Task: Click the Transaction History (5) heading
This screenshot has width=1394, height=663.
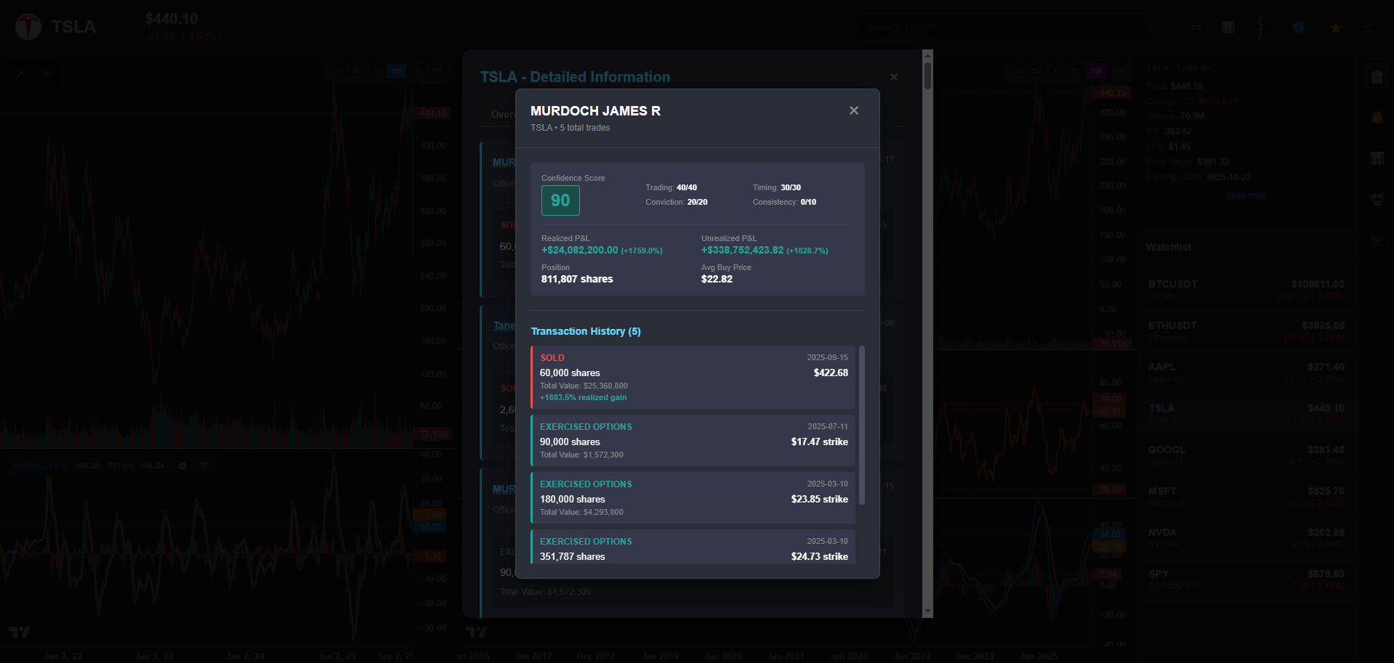Action: (x=586, y=331)
